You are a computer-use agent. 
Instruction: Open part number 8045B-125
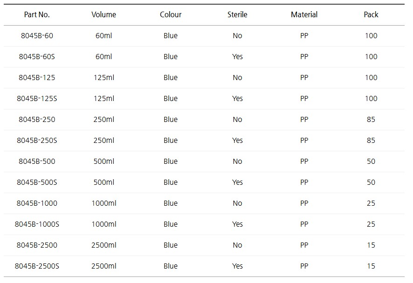(x=37, y=78)
